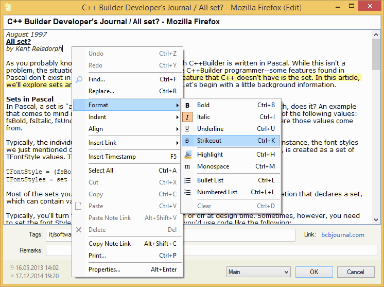Click the modified date icon near 17.12.2014
384x287 pixels.
coord(12,276)
